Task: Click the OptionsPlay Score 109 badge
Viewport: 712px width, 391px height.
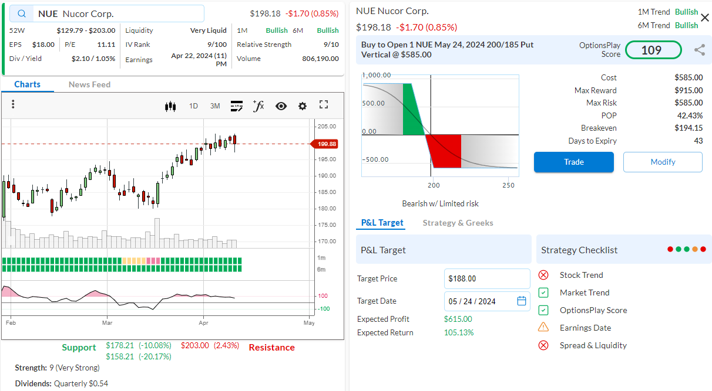Action: click(x=653, y=50)
